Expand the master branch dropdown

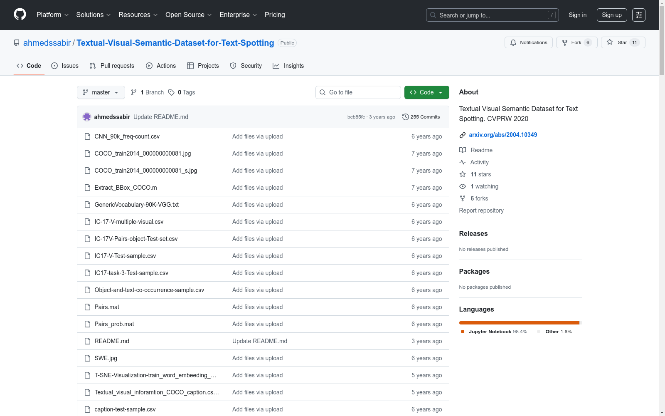(x=101, y=92)
